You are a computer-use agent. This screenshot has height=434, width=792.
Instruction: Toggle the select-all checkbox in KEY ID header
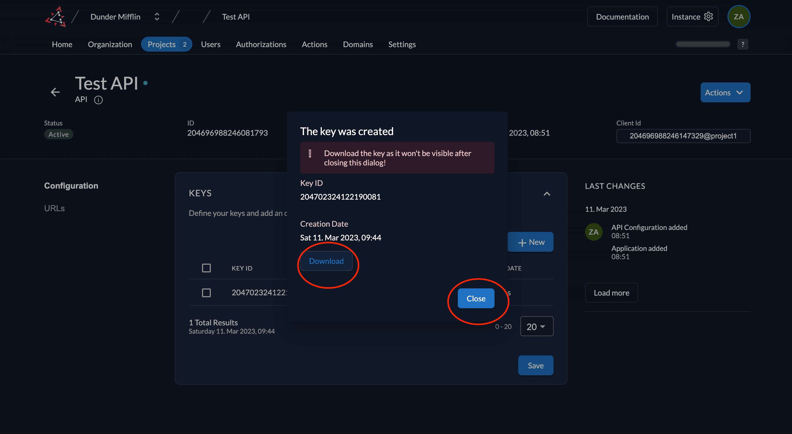click(206, 268)
